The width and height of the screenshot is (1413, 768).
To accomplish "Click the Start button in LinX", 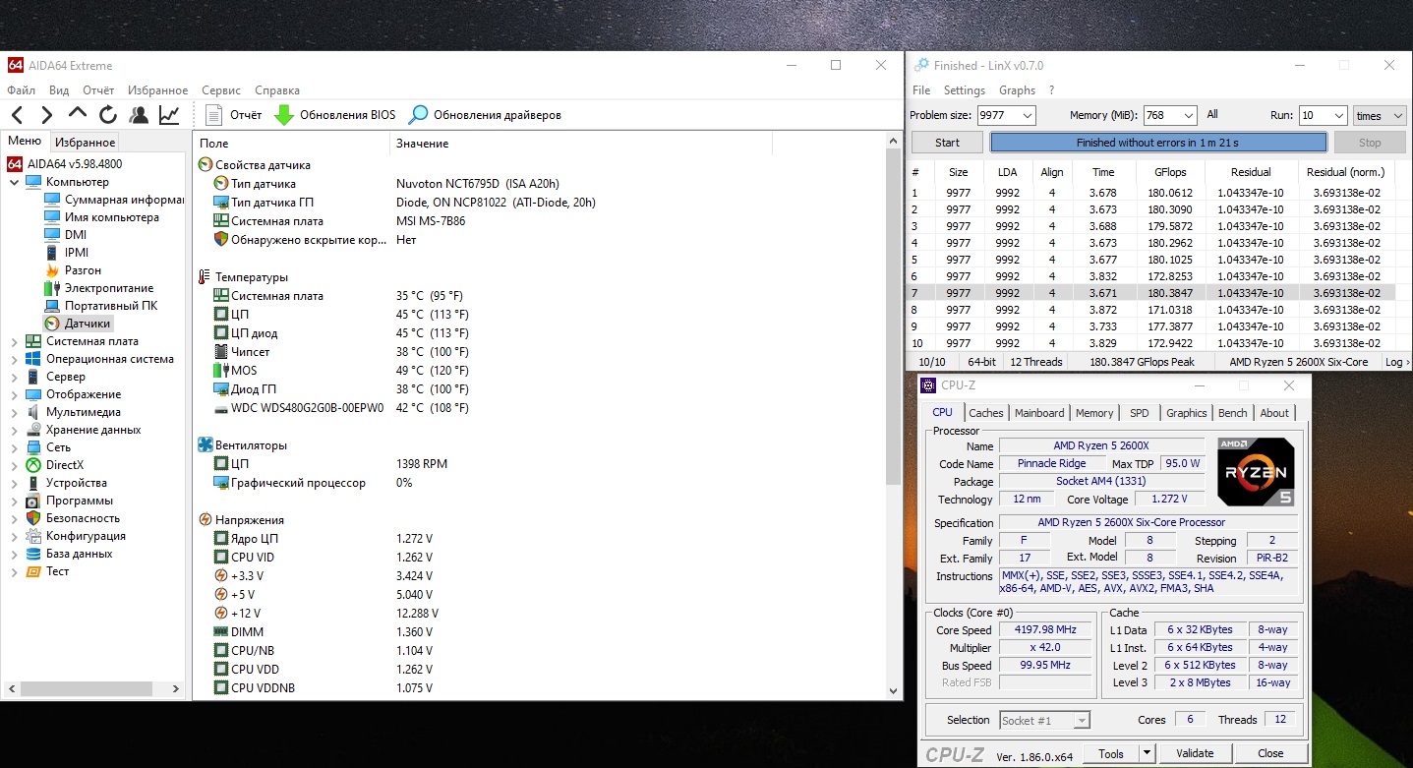I will (947, 143).
